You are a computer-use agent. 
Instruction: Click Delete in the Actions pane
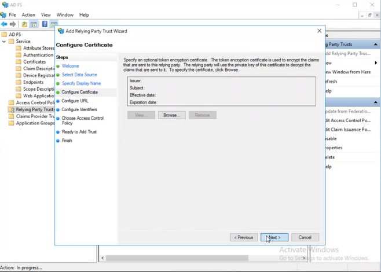coord(330,157)
